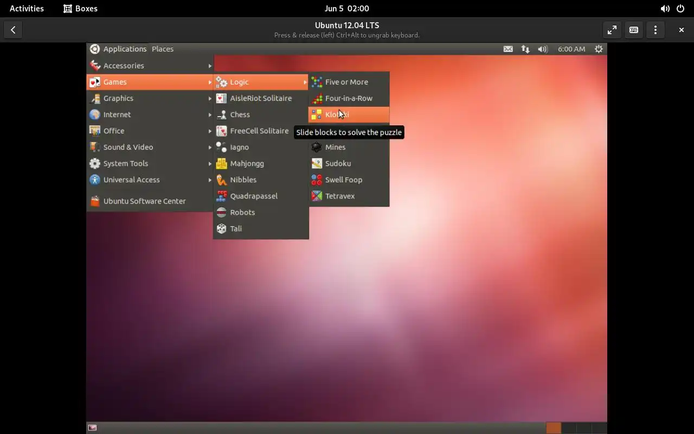Open Ubuntu Software Center
Screen dimensions: 694x434
tap(150, 201)
